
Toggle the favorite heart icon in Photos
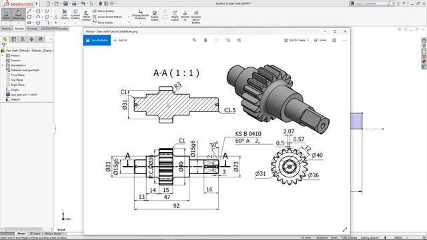[x=217, y=40]
